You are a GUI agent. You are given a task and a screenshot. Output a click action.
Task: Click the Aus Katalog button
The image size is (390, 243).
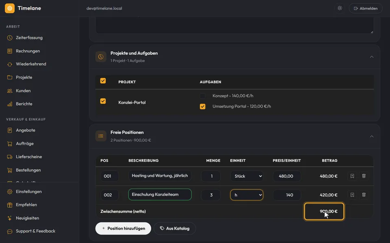click(175, 228)
